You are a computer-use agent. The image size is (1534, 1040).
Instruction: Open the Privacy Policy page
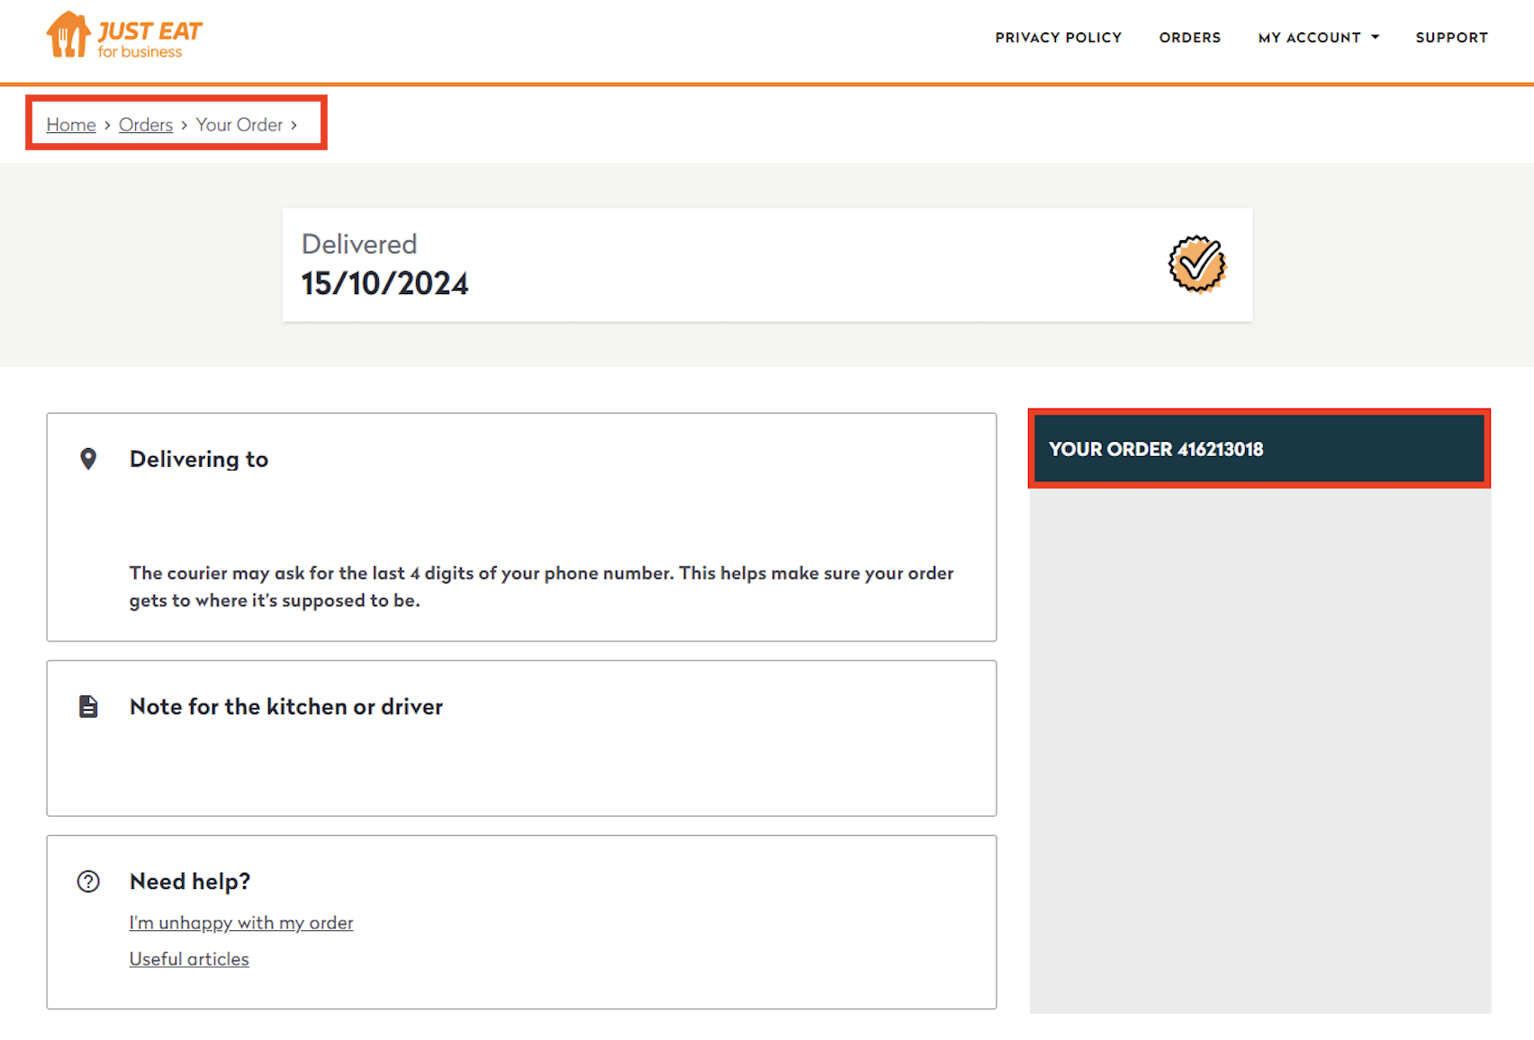1058,38
